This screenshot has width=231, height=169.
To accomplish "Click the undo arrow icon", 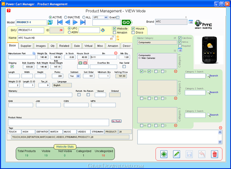I will click(202, 154).
